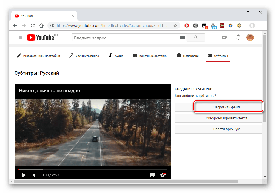Go back with the browser back arrow

point(15,25)
